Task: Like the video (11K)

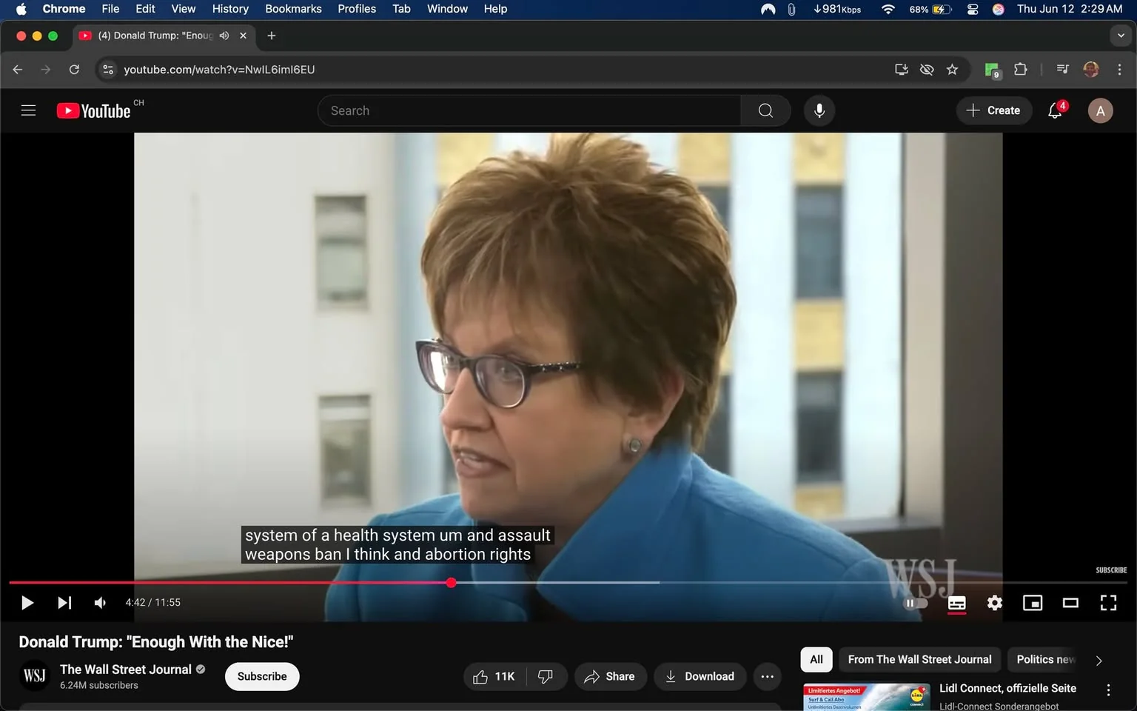Action: point(494,676)
